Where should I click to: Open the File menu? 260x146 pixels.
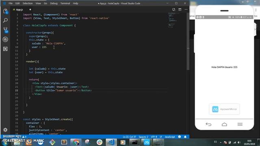click(x=11, y=3)
